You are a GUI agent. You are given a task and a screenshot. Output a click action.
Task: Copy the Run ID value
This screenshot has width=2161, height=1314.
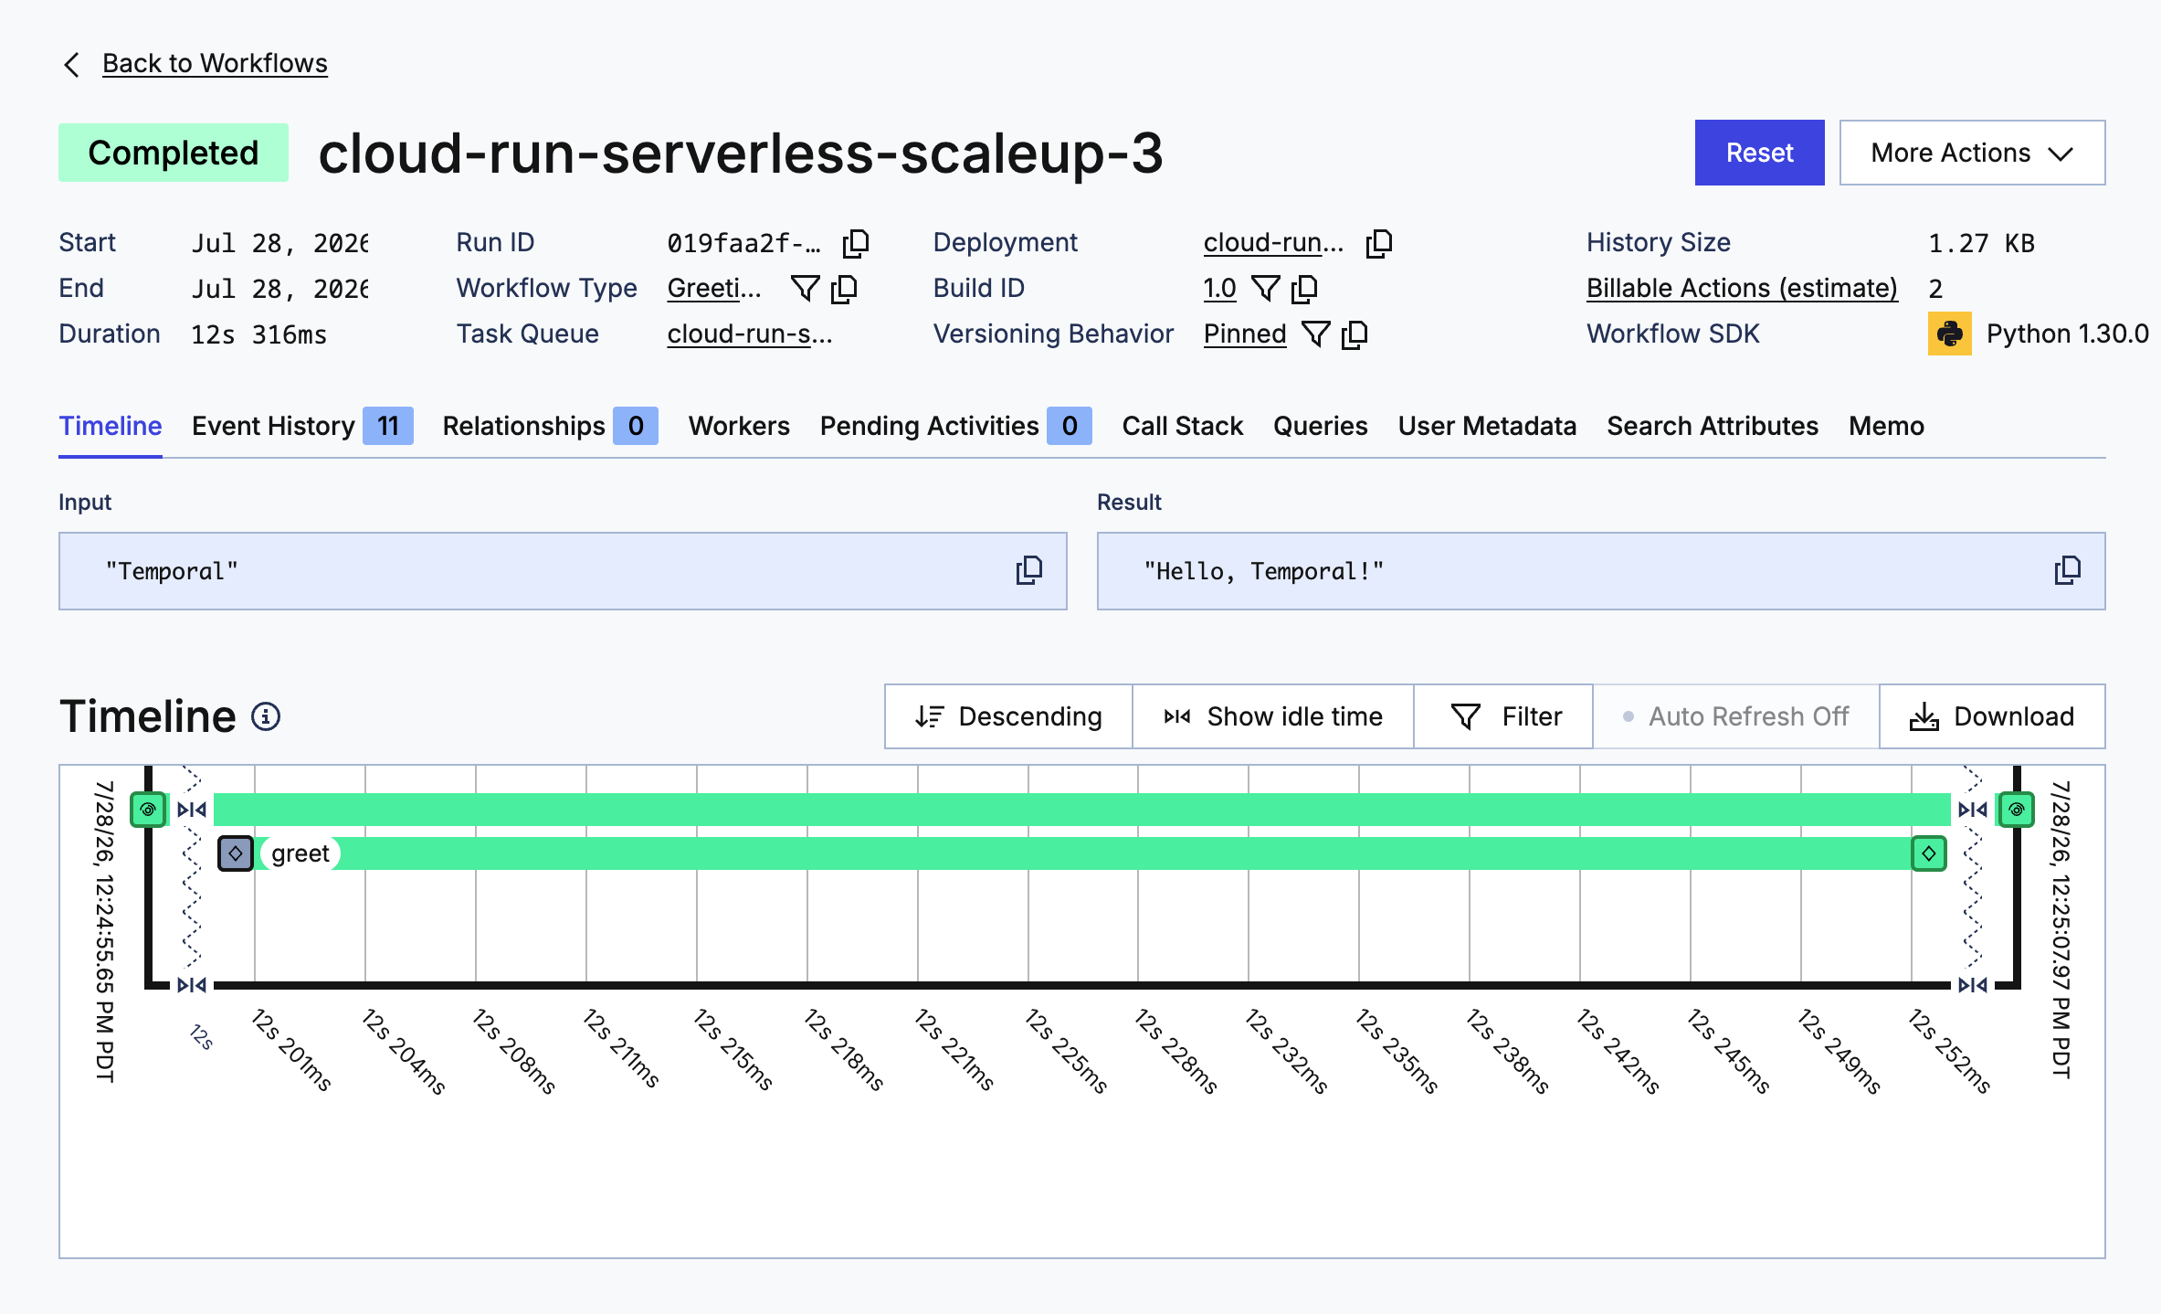tap(856, 243)
